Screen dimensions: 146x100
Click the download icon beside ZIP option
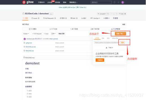106,48
